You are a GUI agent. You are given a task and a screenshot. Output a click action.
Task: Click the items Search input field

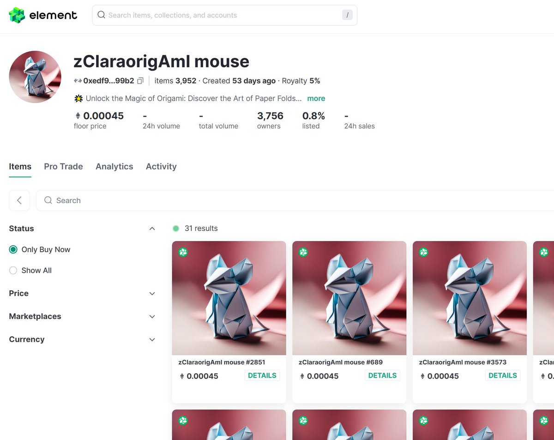click(295, 200)
